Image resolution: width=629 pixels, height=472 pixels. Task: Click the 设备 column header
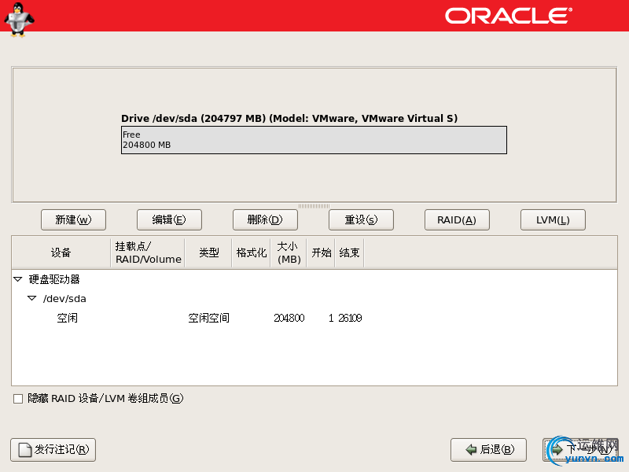point(61,253)
